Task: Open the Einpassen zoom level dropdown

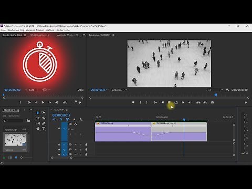Action: coord(119,90)
